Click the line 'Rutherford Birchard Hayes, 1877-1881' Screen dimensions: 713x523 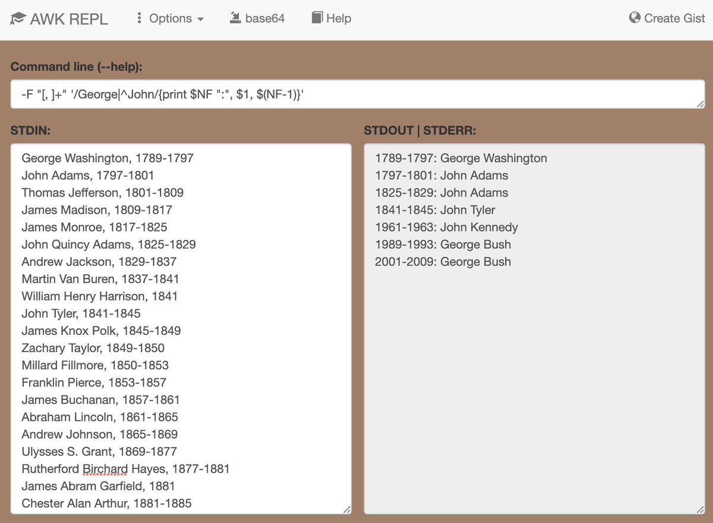point(126,468)
